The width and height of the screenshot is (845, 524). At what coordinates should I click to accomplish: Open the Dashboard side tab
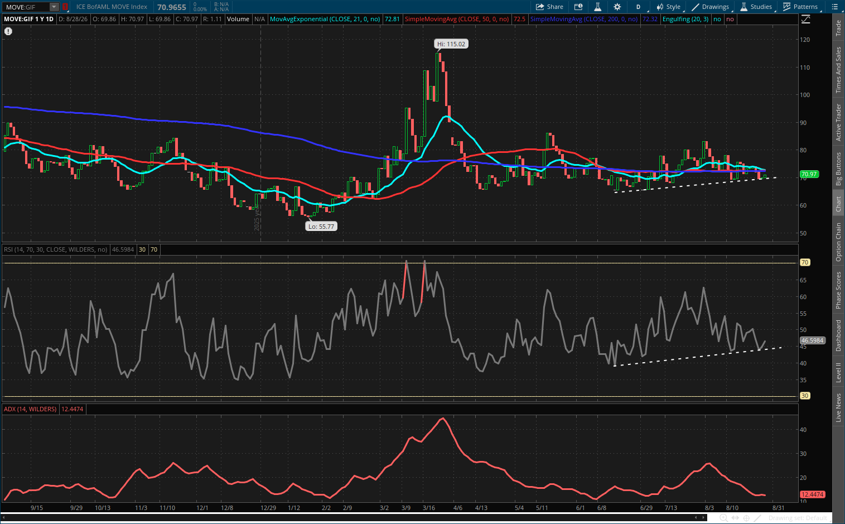[x=838, y=335]
